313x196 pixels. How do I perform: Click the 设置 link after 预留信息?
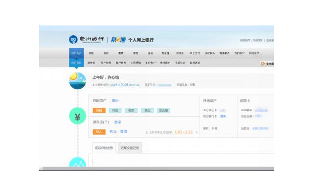(192, 85)
